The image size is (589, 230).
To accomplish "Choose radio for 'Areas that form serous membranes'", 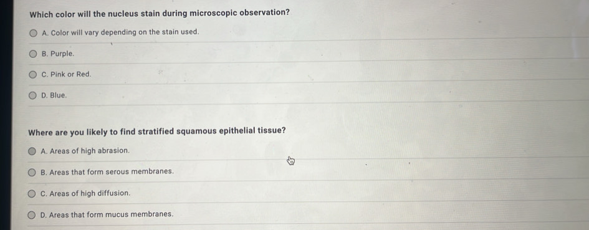I will tap(32, 173).
